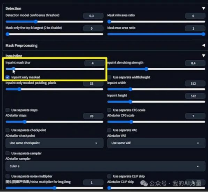The width and height of the screenshot is (208, 192).
Task: Enable Use separate checkpoint option
Action: [x=7, y=130]
